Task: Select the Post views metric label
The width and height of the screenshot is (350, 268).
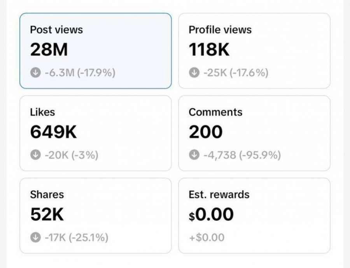Action: pyautogui.click(x=56, y=30)
